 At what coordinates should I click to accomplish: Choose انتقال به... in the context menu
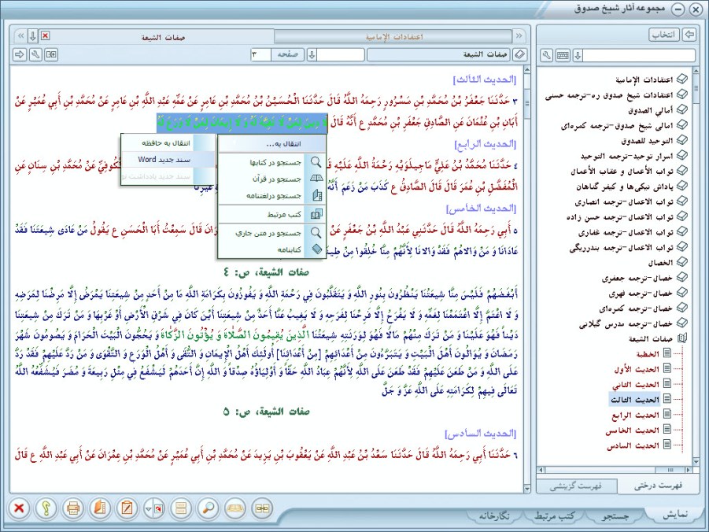pyautogui.click(x=271, y=144)
